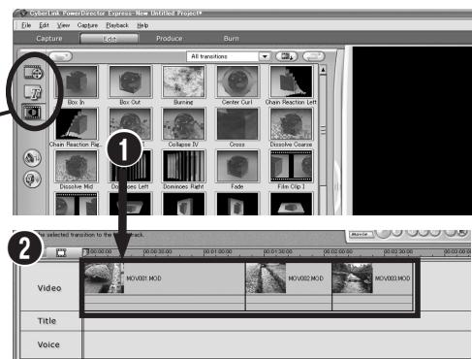Select the Center Curl transition thumbnail
The height and width of the screenshot is (359, 472).
237,82
